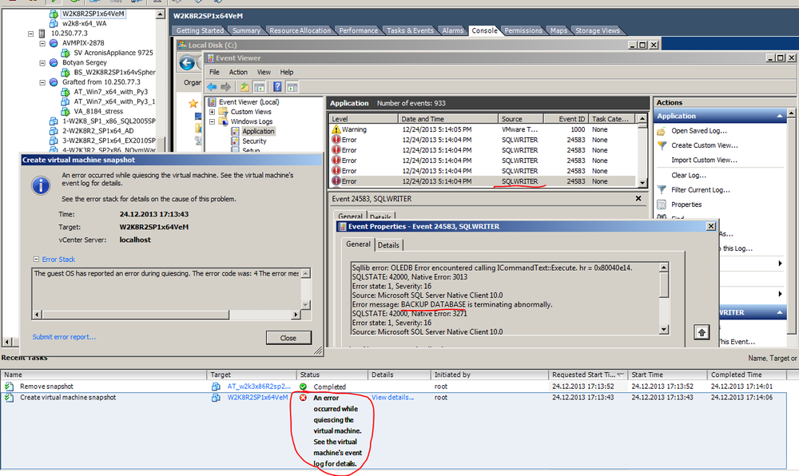Click Import Custom View in Actions pane
799x476 pixels.
pyautogui.click(x=704, y=161)
